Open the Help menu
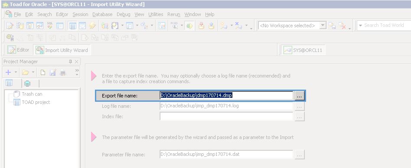 pos(210,14)
